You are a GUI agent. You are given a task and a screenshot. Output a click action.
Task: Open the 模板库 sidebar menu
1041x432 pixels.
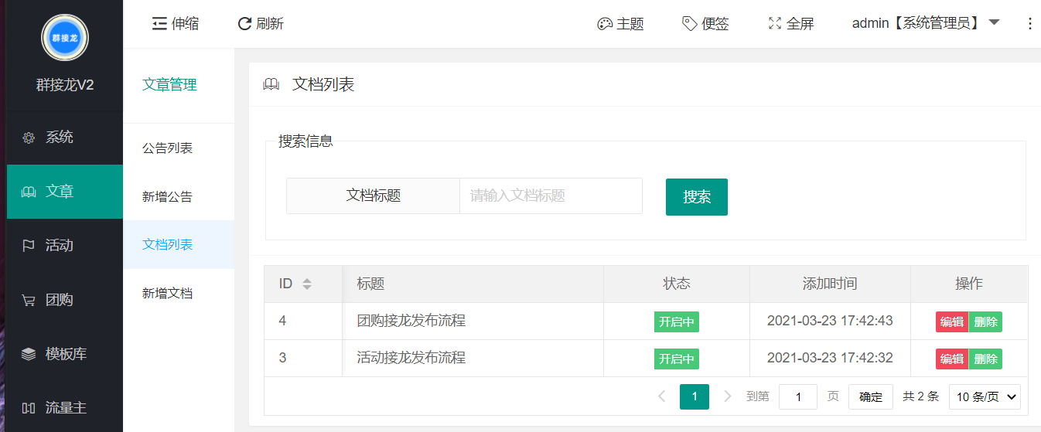pyautogui.click(x=65, y=354)
